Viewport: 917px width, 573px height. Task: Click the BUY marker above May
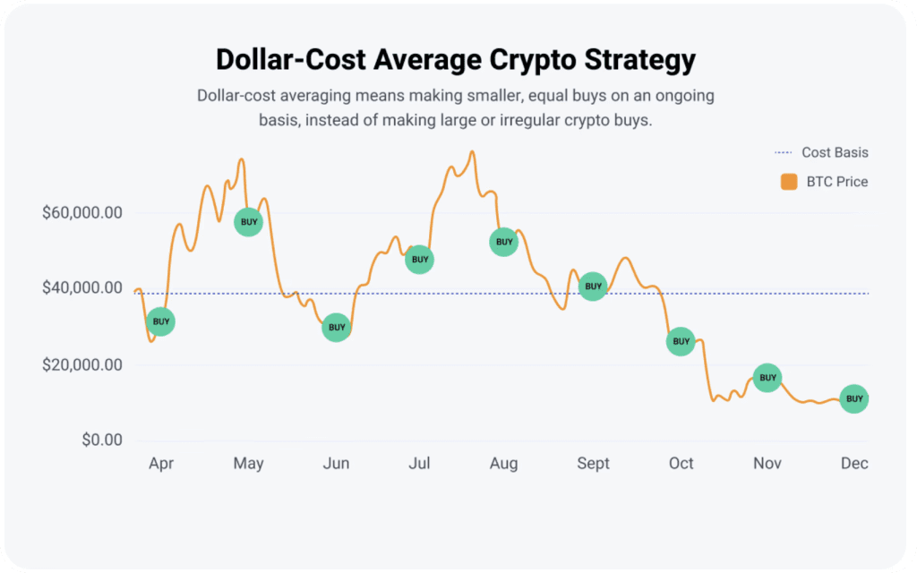248,221
